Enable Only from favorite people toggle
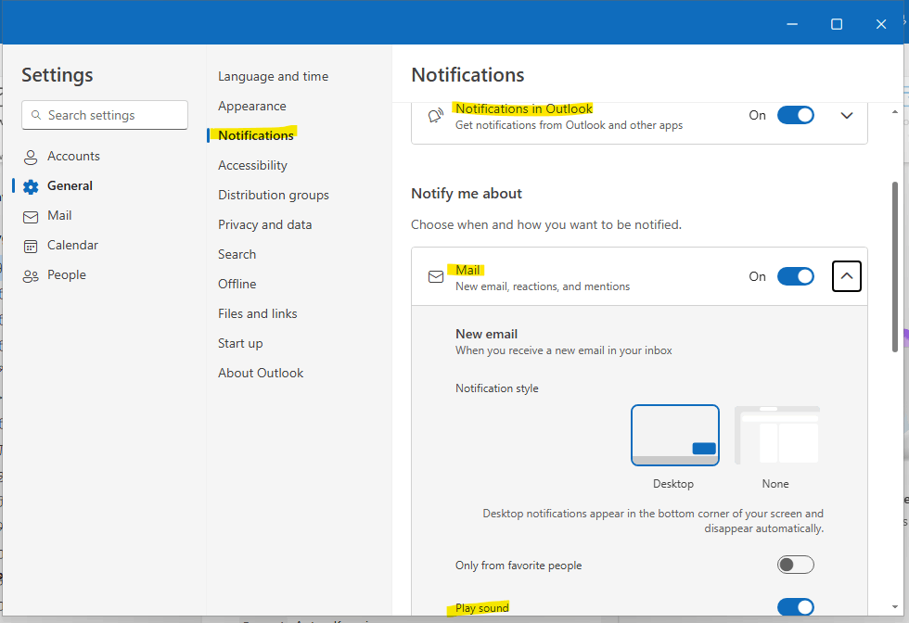 tap(796, 565)
